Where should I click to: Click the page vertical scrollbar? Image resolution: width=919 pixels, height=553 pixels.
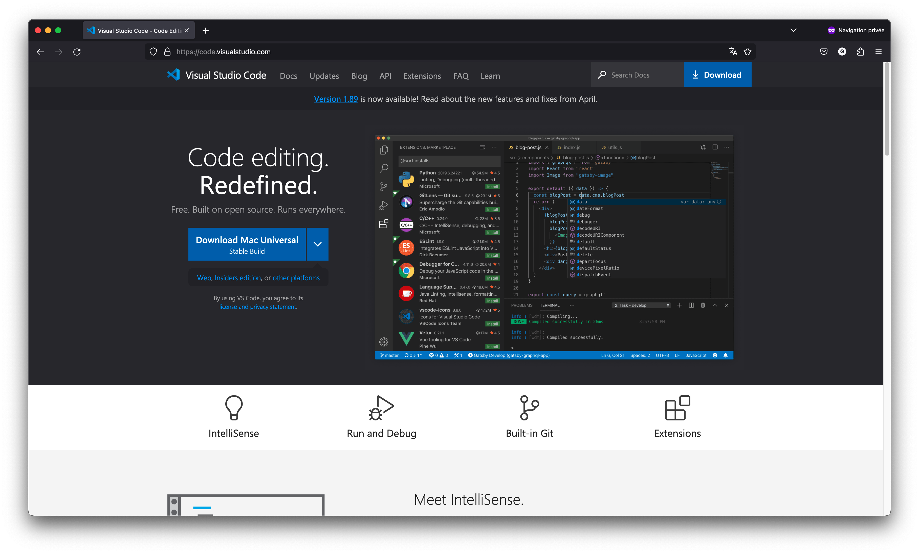click(x=887, y=110)
